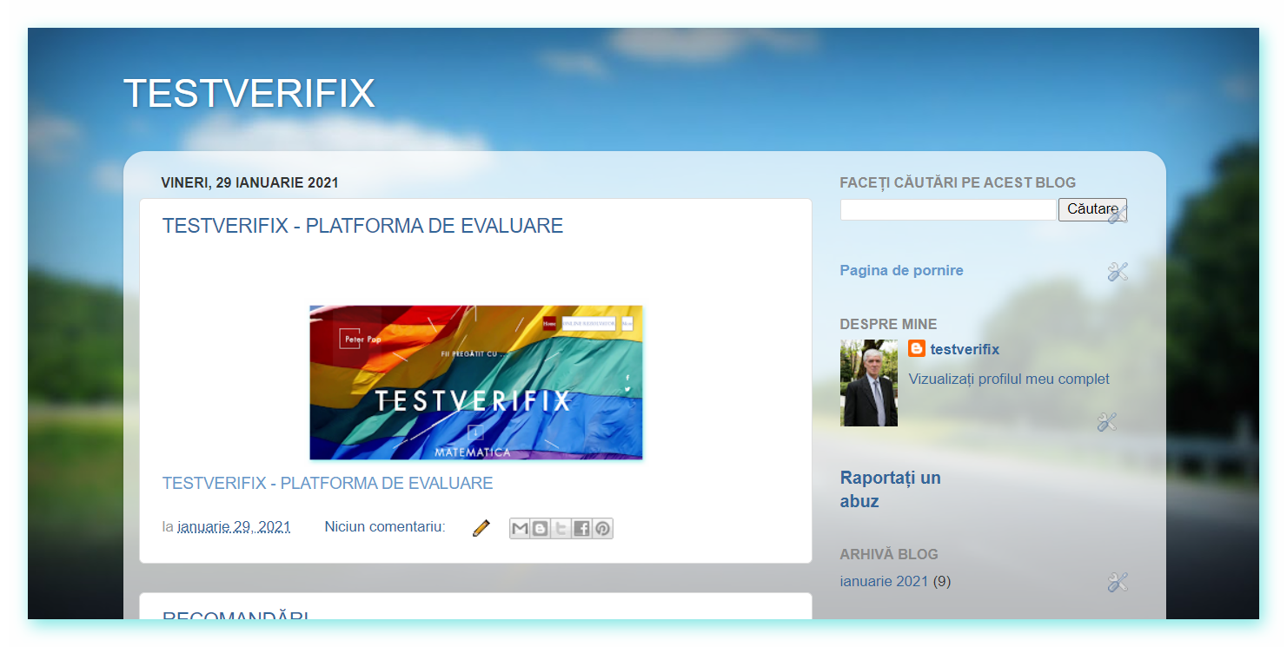Click Vizualizați profilul meu complet
This screenshot has height=647, width=1287.
[1009, 379]
